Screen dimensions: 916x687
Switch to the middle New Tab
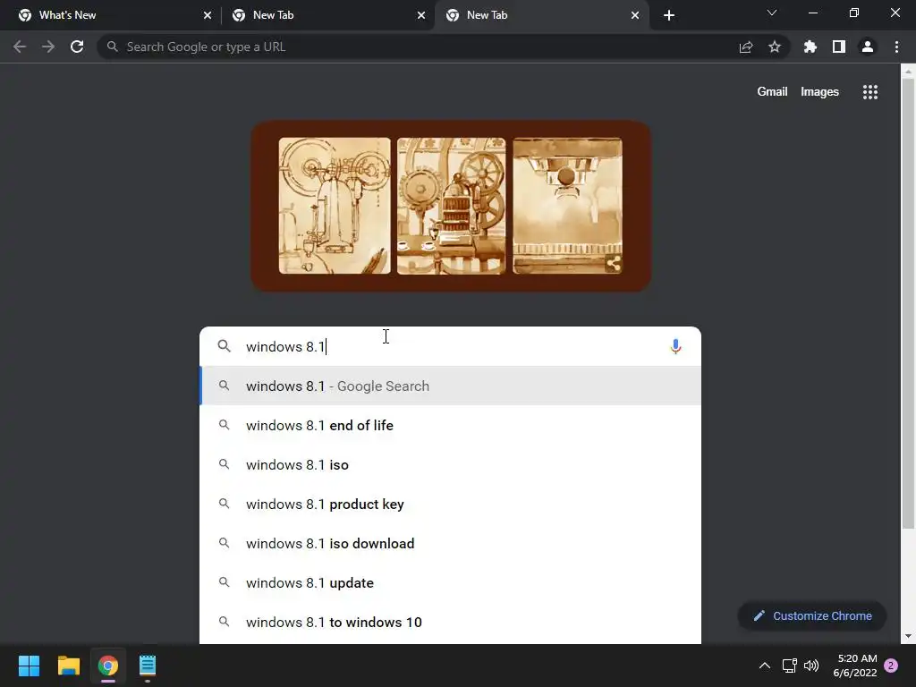327,15
